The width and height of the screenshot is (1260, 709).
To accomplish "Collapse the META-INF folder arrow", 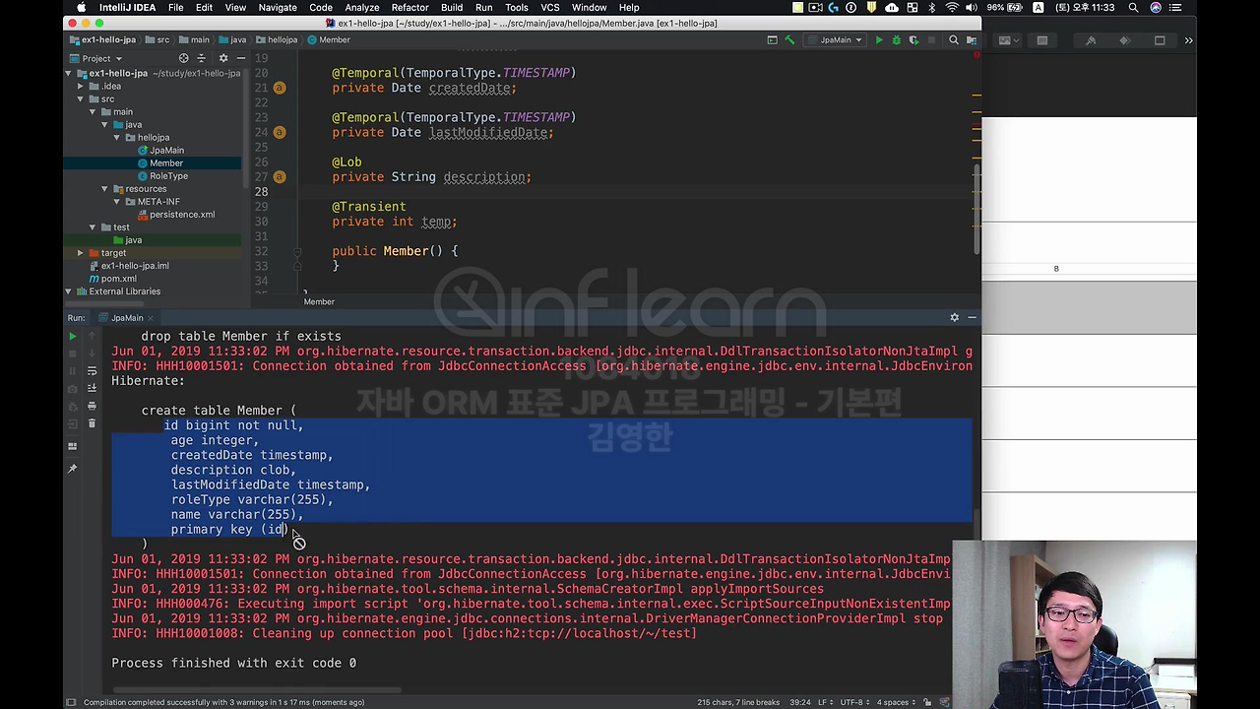I will (116, 201).
